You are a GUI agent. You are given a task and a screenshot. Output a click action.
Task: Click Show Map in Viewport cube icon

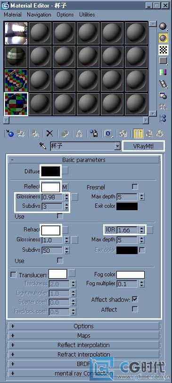(x=123, y=133)
